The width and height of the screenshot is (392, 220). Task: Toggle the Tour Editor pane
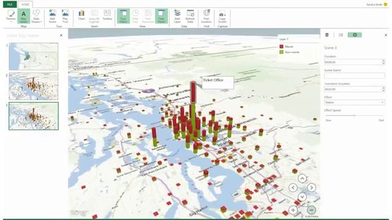tap(123, 16)
